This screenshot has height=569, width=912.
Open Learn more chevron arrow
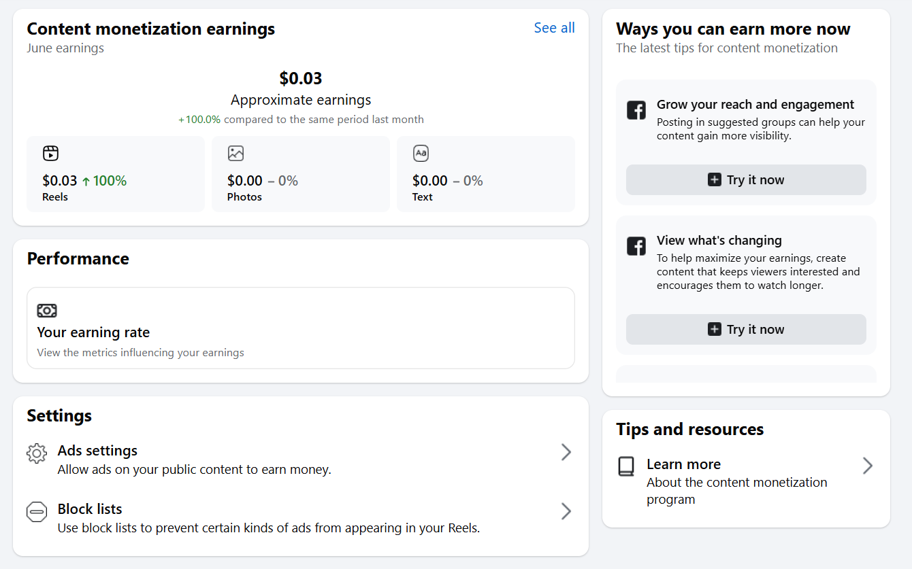(x=867, y=466)
